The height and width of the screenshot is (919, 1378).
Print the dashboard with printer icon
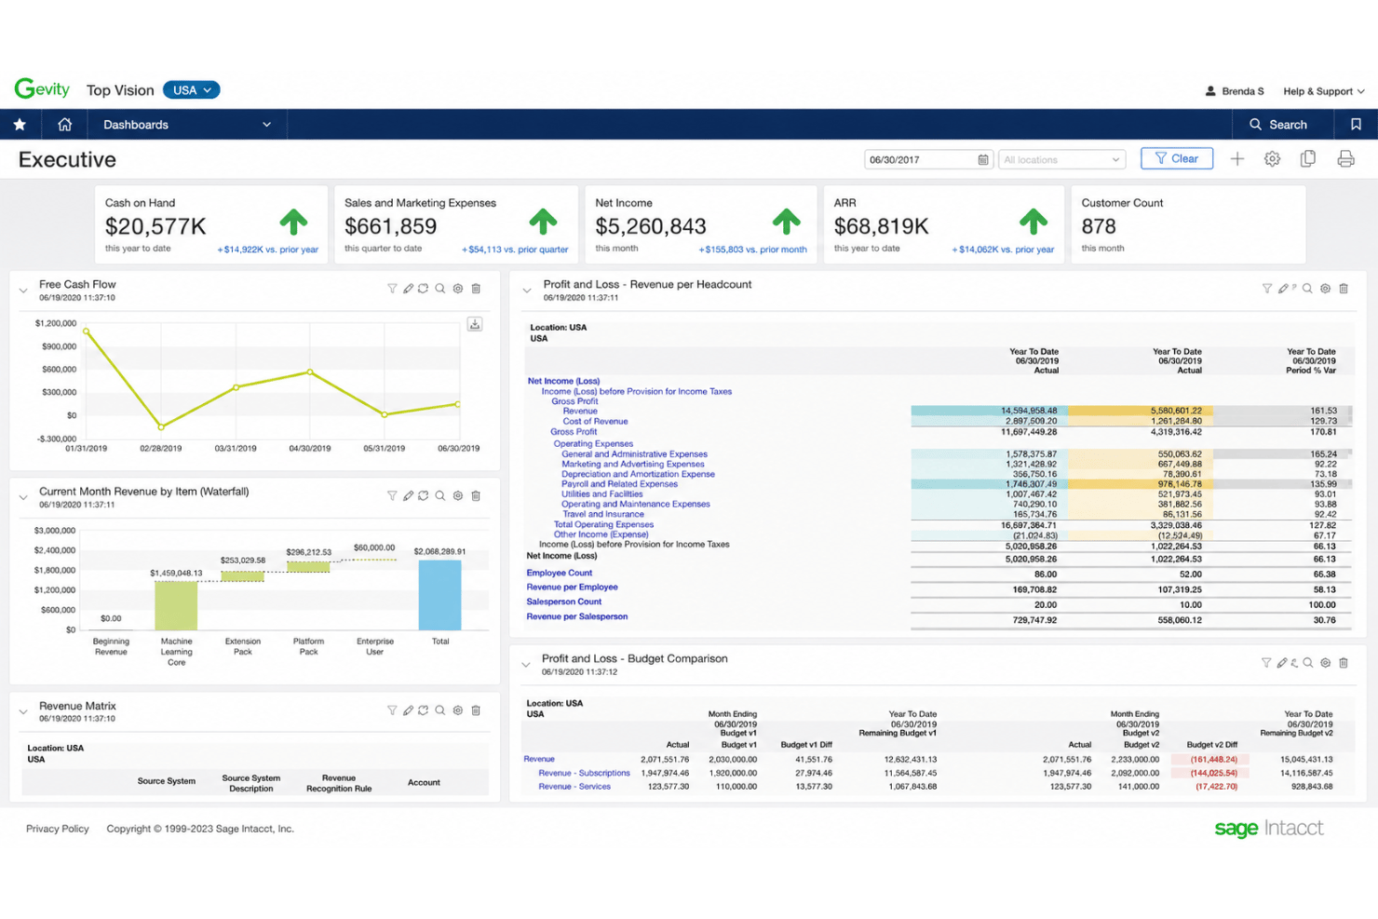coord(1345,159)
